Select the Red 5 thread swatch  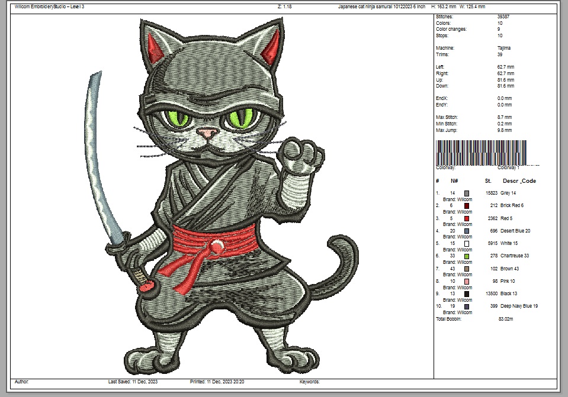(x=467, y=218)
